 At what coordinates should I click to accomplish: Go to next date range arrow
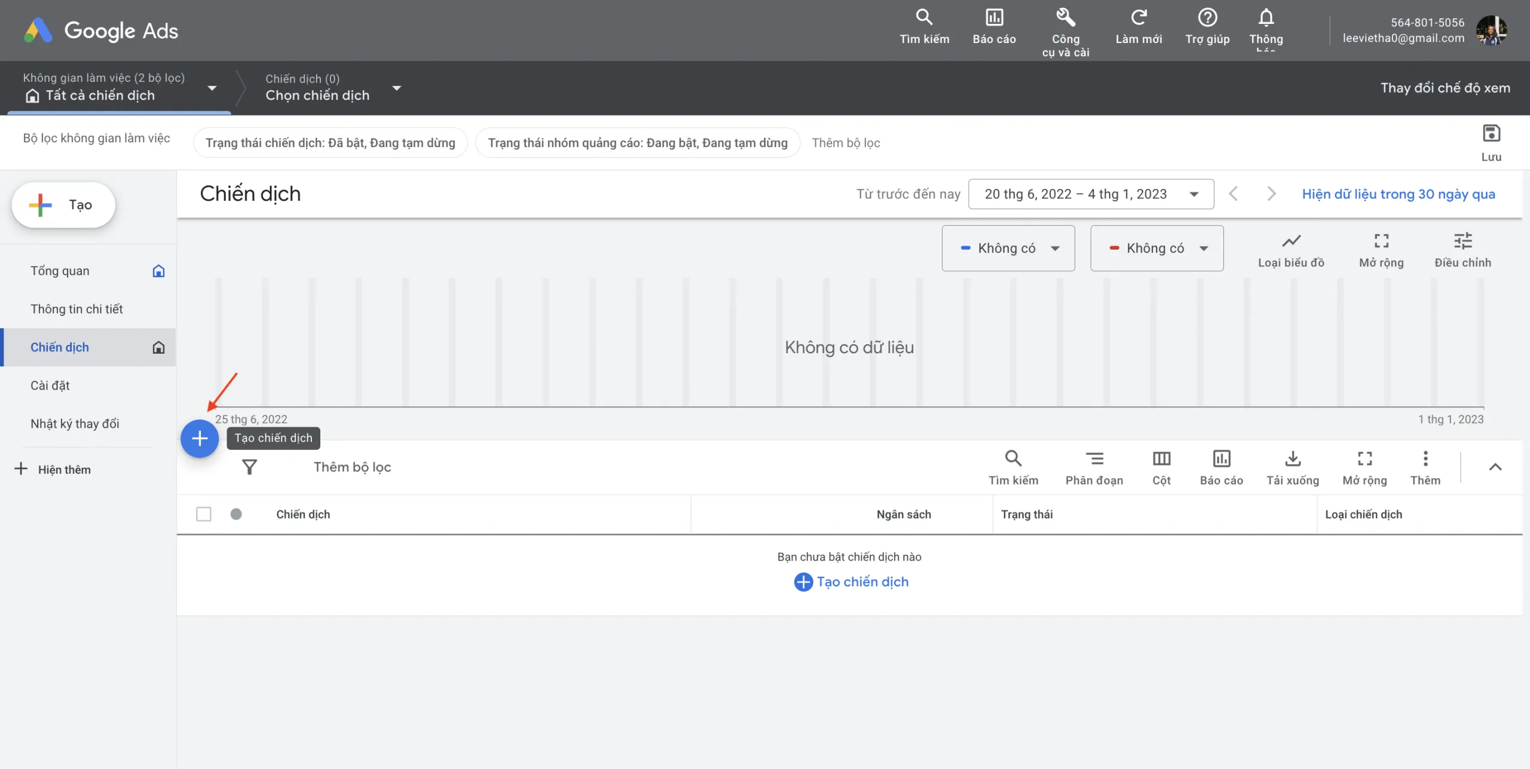1271,194
